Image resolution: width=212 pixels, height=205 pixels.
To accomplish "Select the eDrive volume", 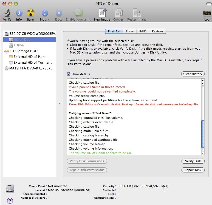I will tap(30, 45).
